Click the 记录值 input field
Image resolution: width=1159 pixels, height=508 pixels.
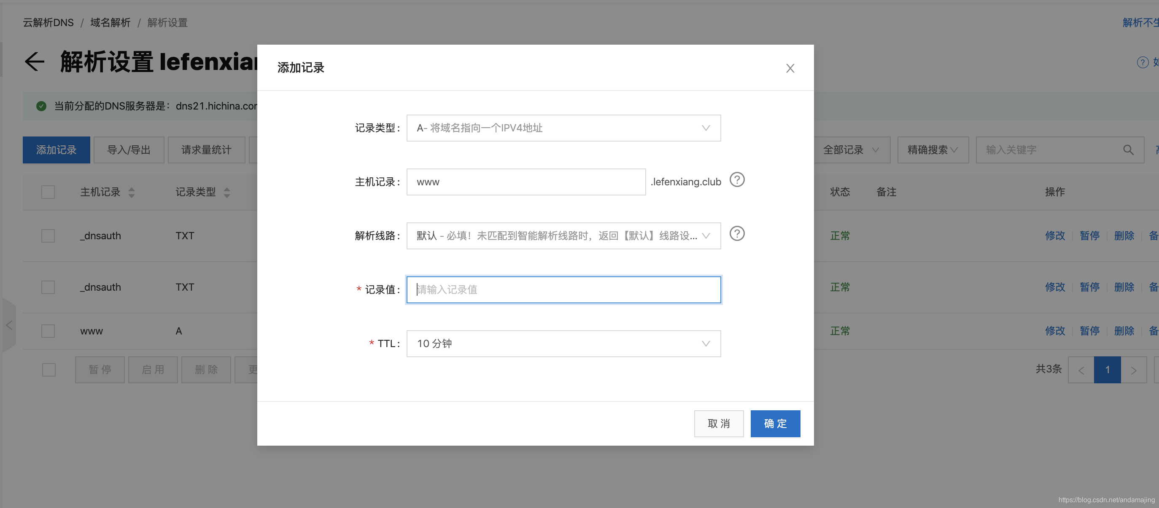pyautogui.click(x=563, y=290)
